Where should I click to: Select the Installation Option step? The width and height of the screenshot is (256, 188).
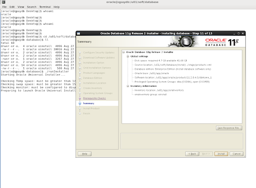(x=94, y=63)
